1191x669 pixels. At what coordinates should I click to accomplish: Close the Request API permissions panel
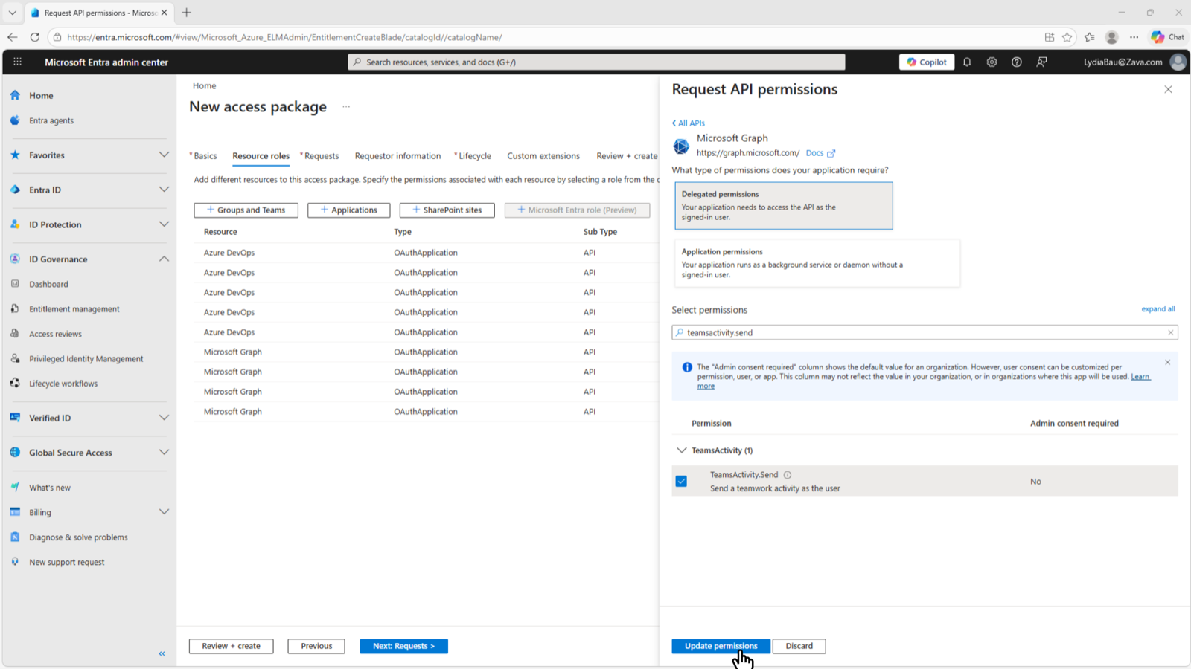point(1168,89)
